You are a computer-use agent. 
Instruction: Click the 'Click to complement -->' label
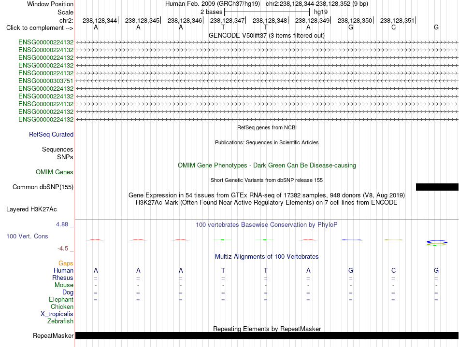click(40, 28)
